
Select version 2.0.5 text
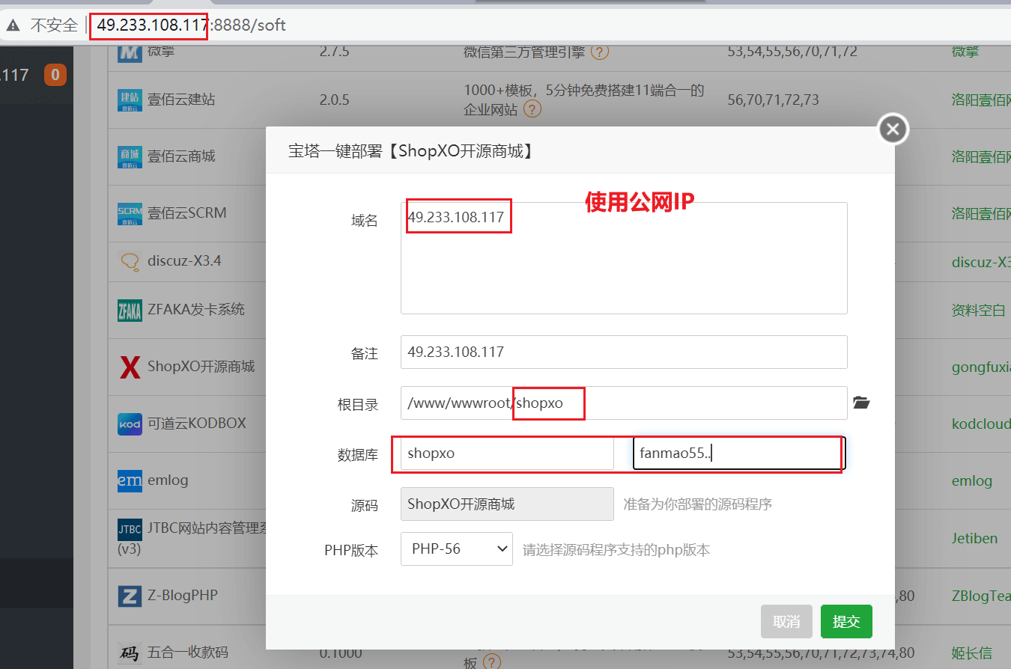[334, 100]
